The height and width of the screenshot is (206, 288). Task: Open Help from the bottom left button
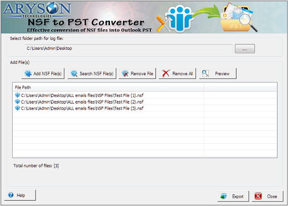coord(20,195)
